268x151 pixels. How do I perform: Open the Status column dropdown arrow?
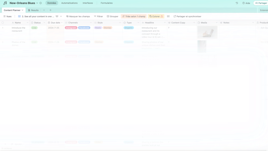pyautogui.click(x=44, y=23)
